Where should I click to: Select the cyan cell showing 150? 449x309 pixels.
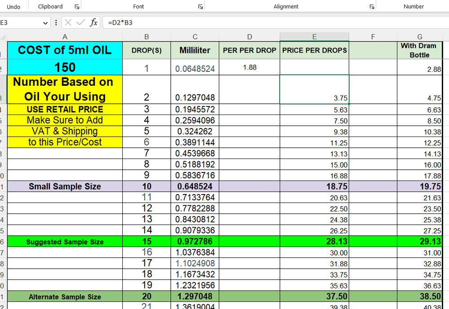(x=65, y=67)
